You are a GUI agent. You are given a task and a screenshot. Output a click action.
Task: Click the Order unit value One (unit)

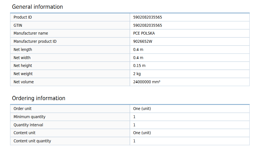click(x=142, y=109)
